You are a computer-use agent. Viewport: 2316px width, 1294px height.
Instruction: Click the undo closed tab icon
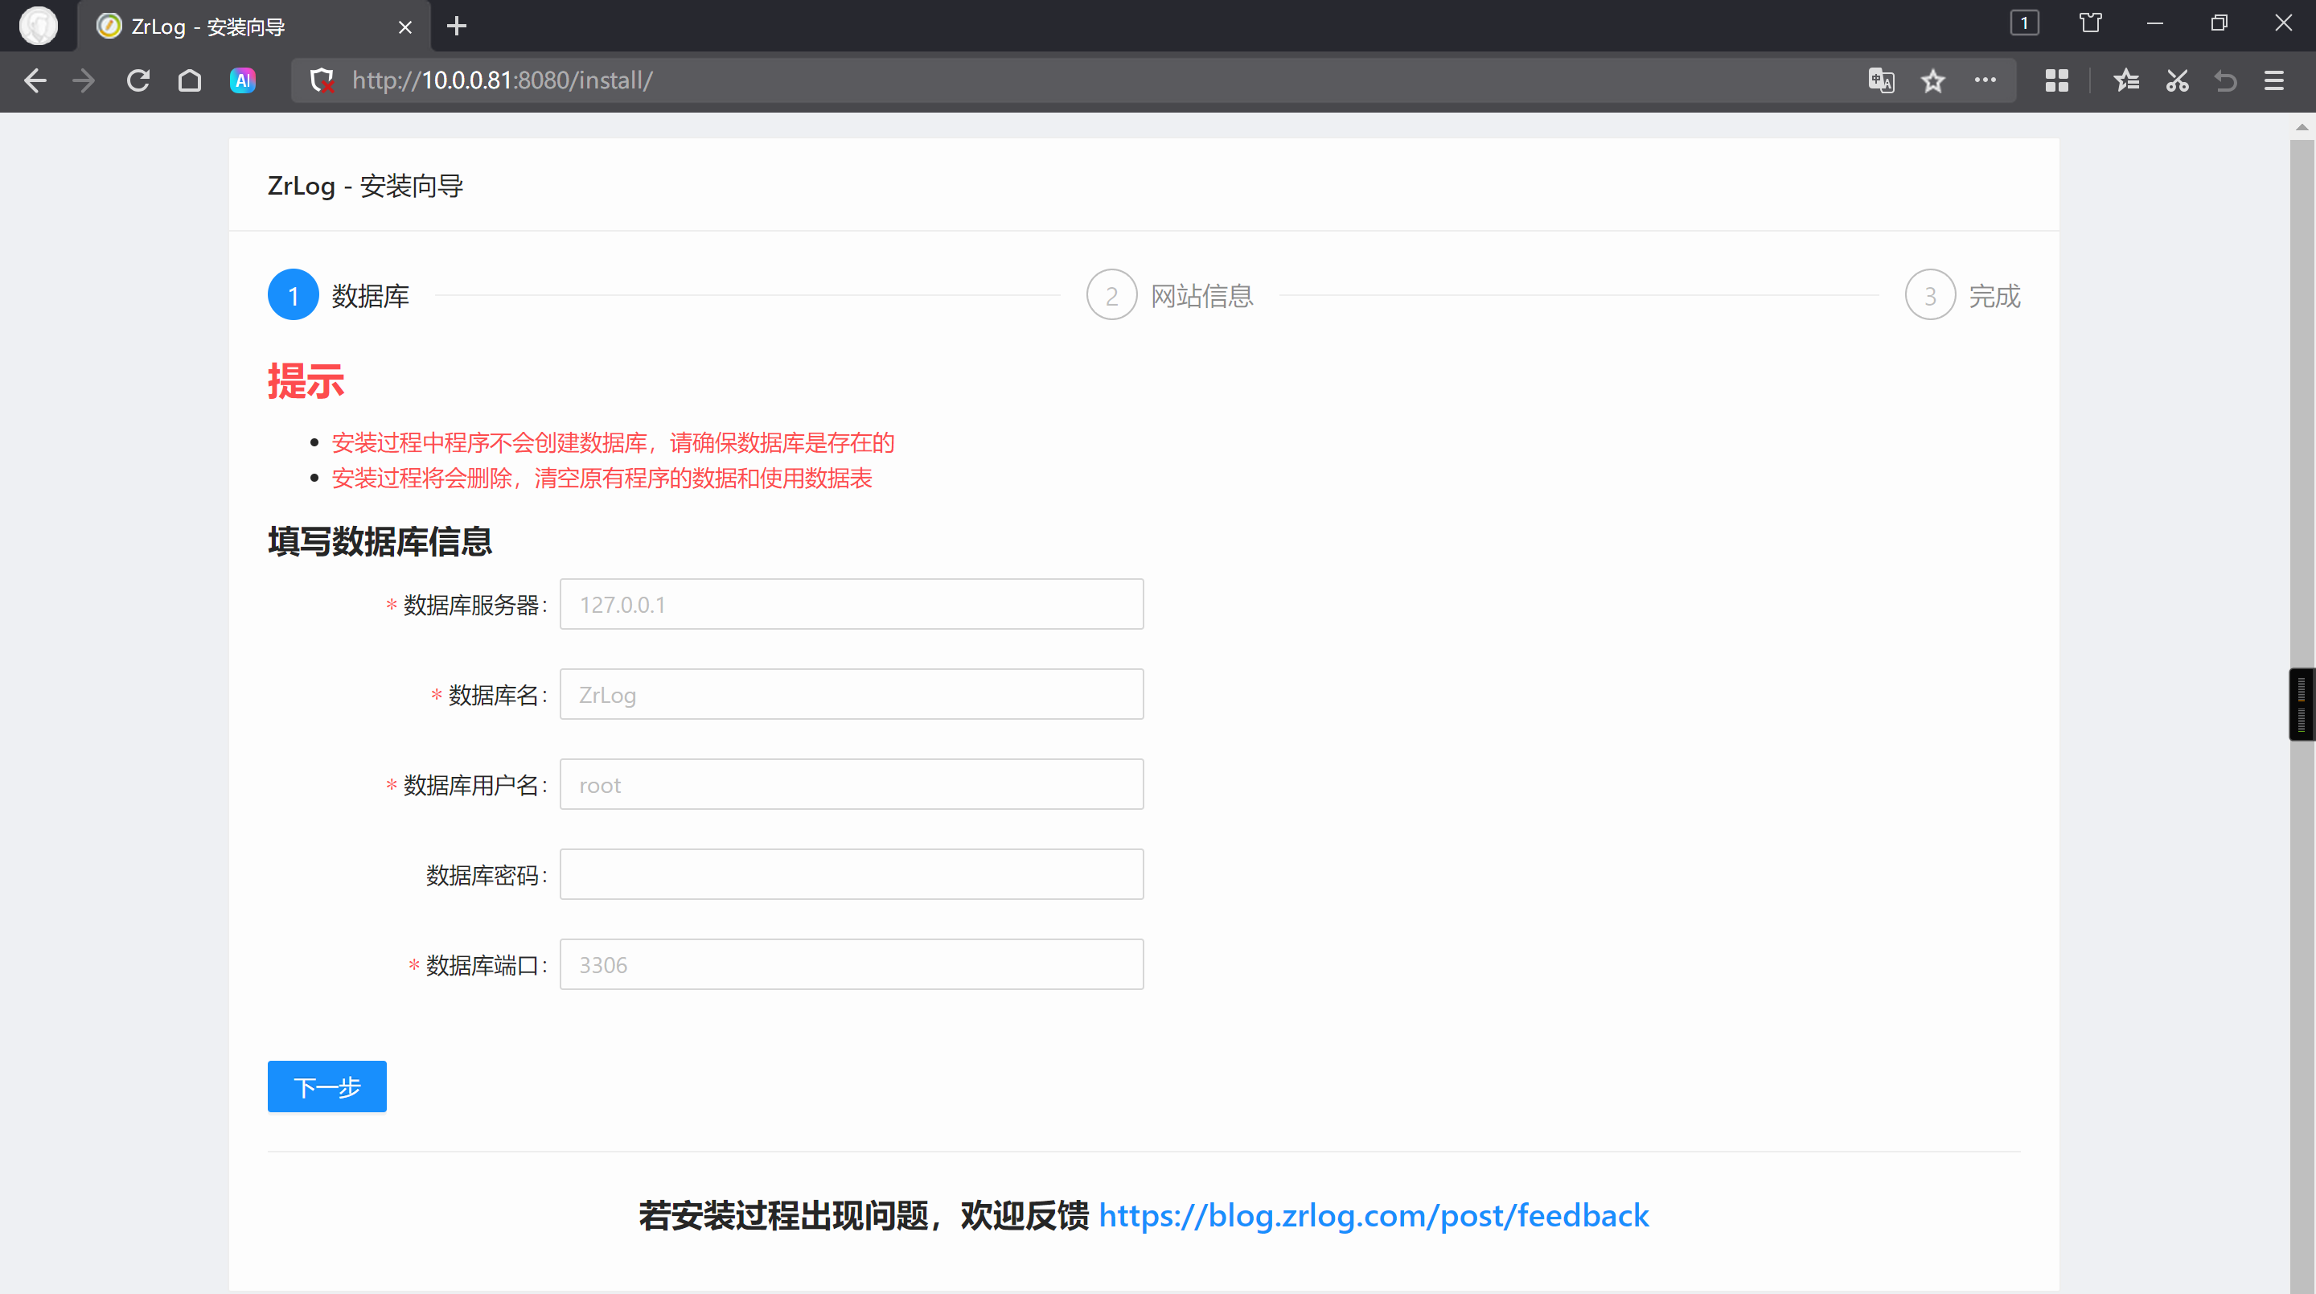(2225, 81)
